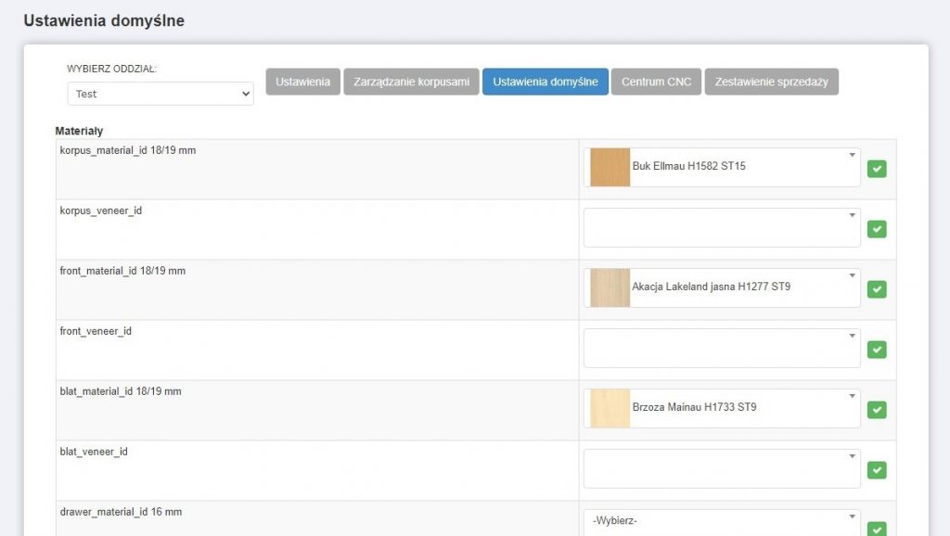Open the Zestawienie sprzedaży tab
Screen dimensions: 950x536
tap(771, 82)
